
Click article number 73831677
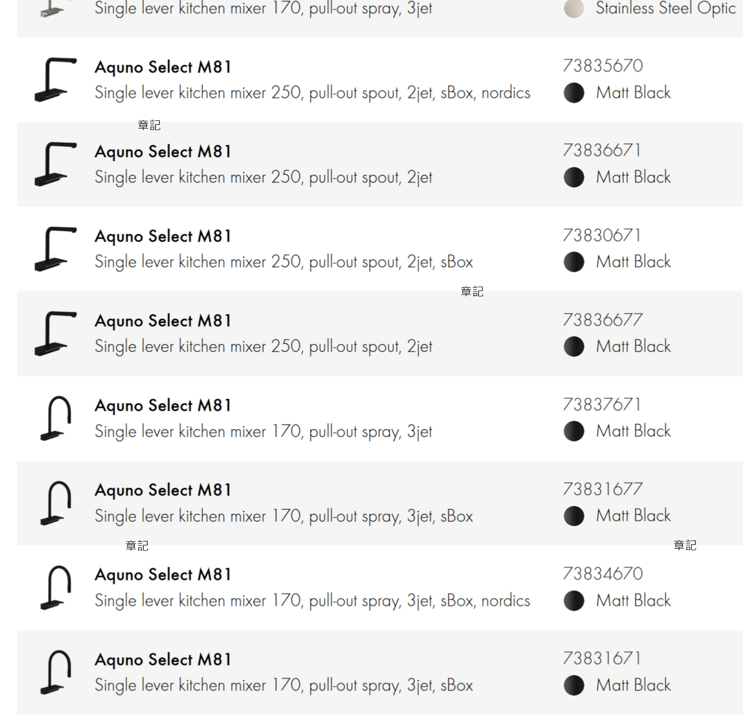[x=602, y=489]
